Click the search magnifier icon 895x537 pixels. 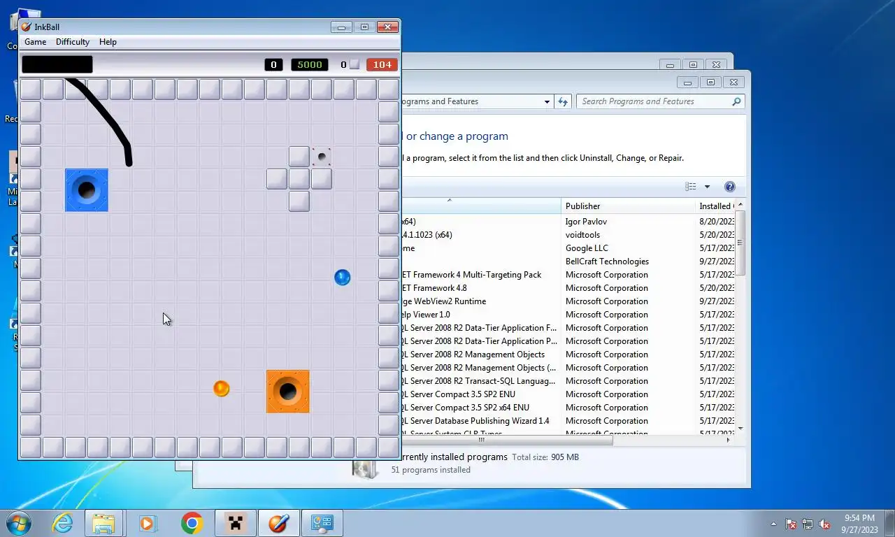coord(736,101)
